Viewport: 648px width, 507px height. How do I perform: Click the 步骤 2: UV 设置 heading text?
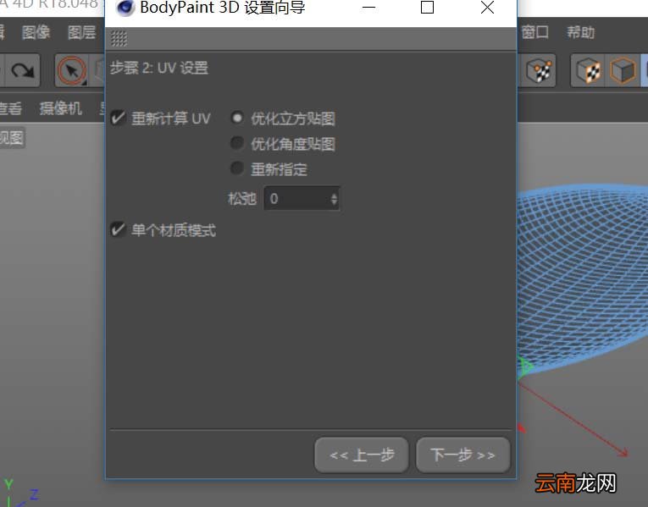tap(159, 68)
